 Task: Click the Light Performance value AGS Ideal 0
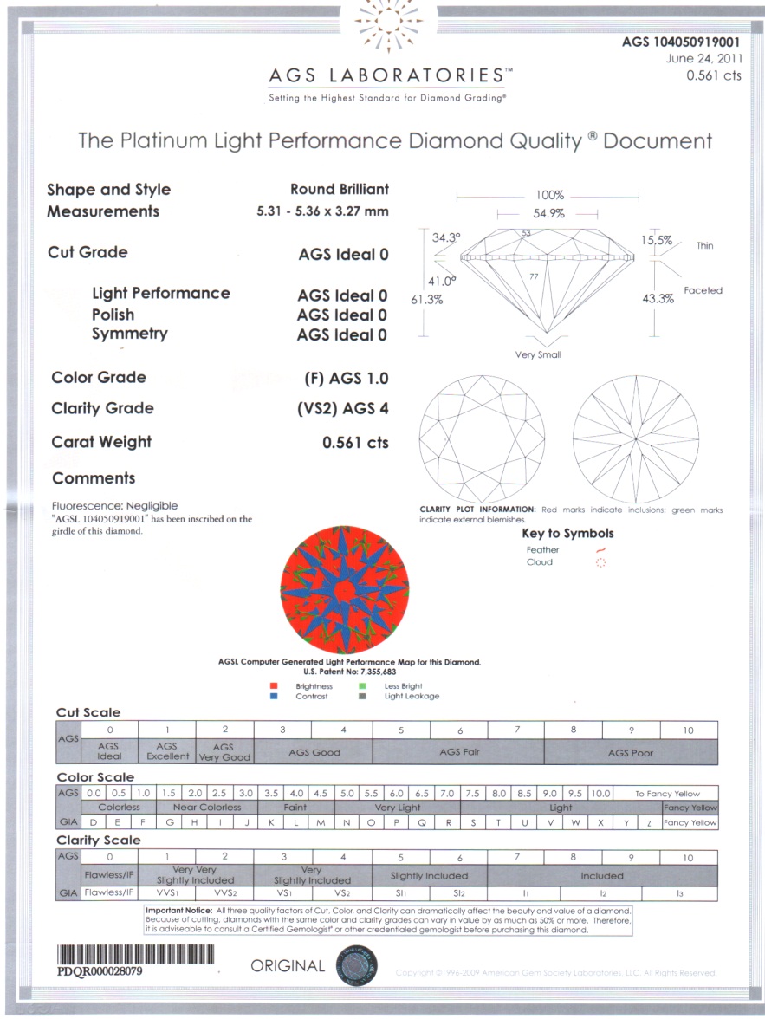pos(342,295)
